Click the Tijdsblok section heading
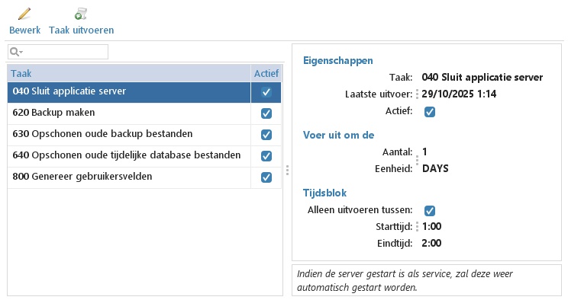Screen dimensions: 568x300 [325, 193]
